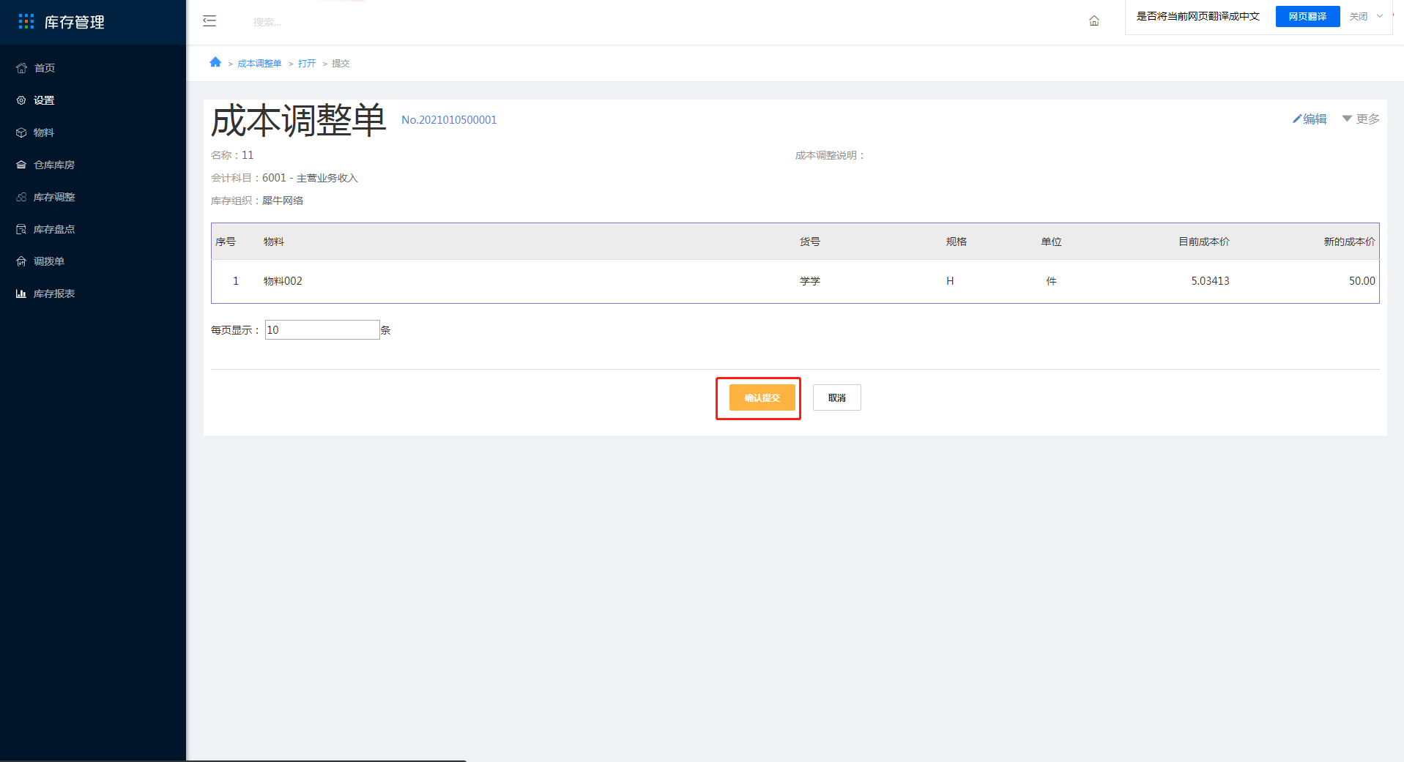Click the 库存报表 chart icon

(21, 294)
